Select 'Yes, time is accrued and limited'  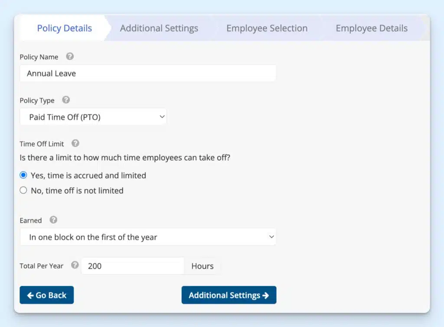pyautogui.click(x=23, y=175)
